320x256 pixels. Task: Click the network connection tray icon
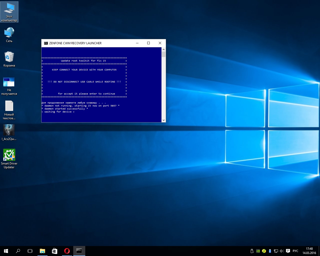(x=276, y=251)
